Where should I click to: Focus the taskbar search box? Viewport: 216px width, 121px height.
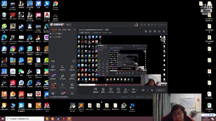tap(25, 119)
